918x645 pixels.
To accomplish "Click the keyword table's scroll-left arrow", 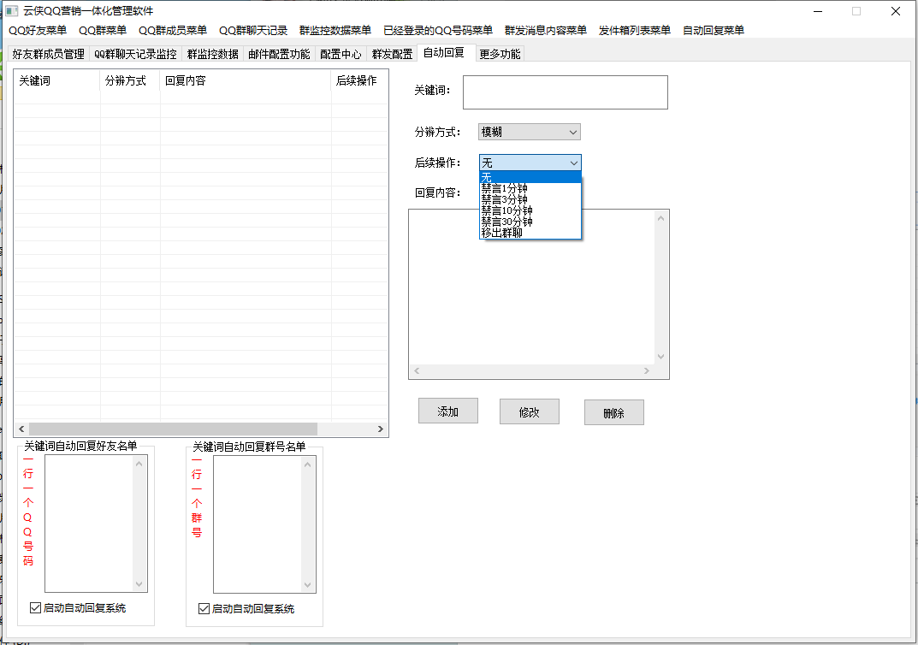I will point(21,429).
